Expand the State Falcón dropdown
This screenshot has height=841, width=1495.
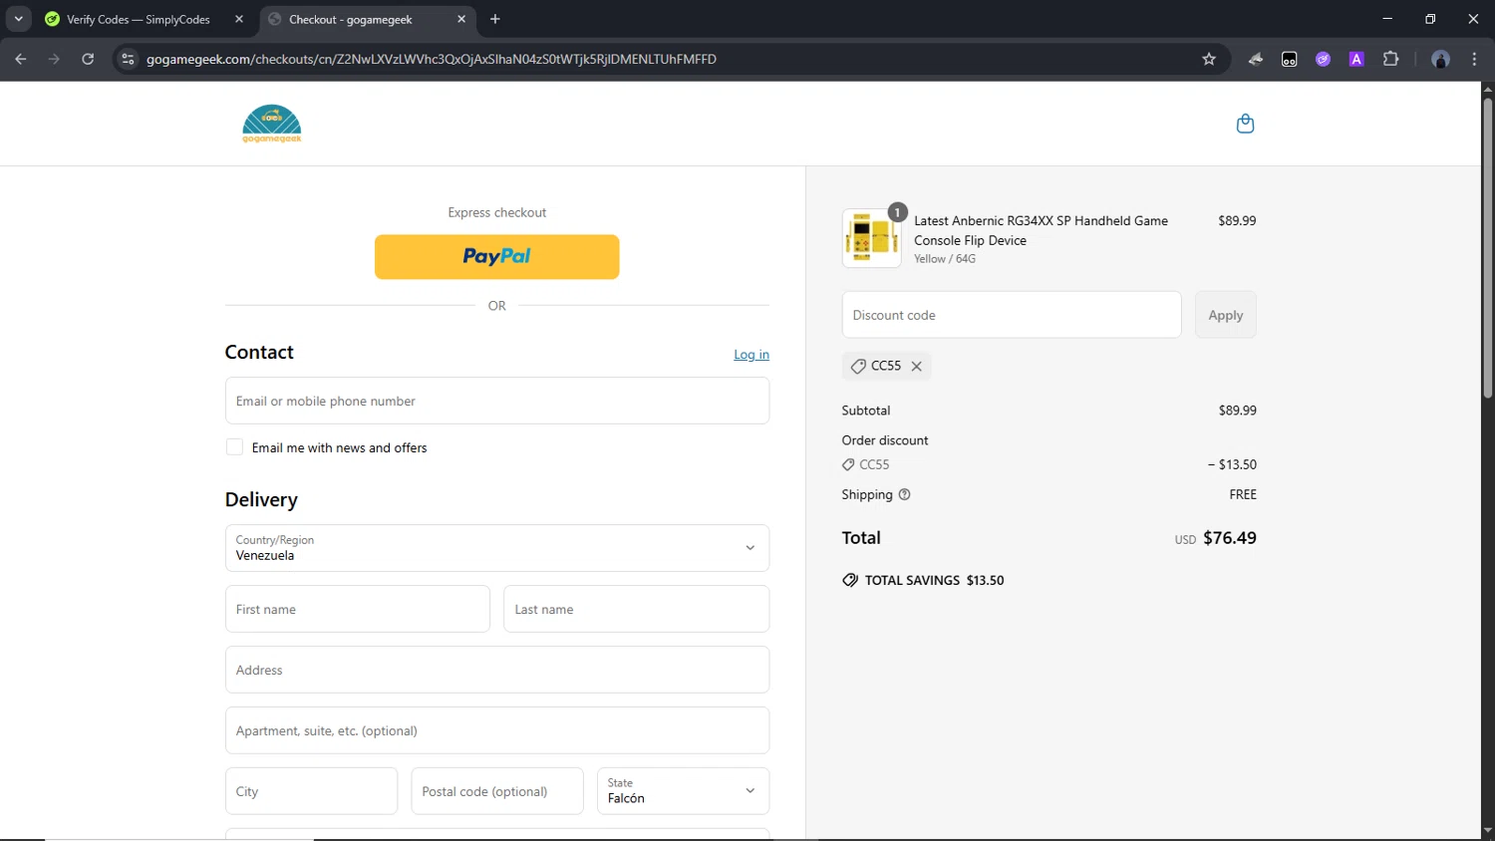(x=683, y=791)
